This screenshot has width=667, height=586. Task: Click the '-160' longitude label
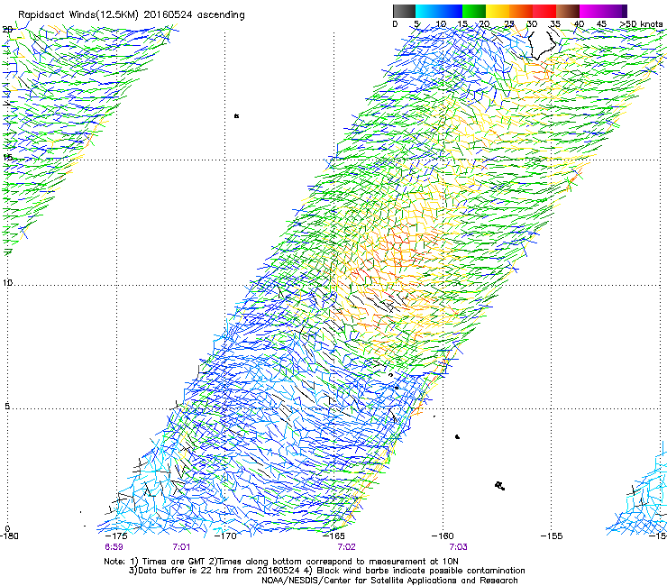coord(443,536)
